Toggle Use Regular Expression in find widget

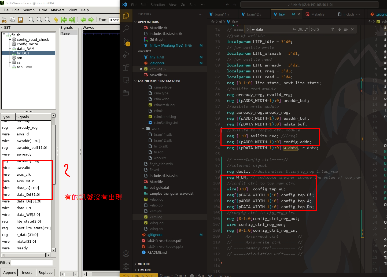click(x=306, y=29)
